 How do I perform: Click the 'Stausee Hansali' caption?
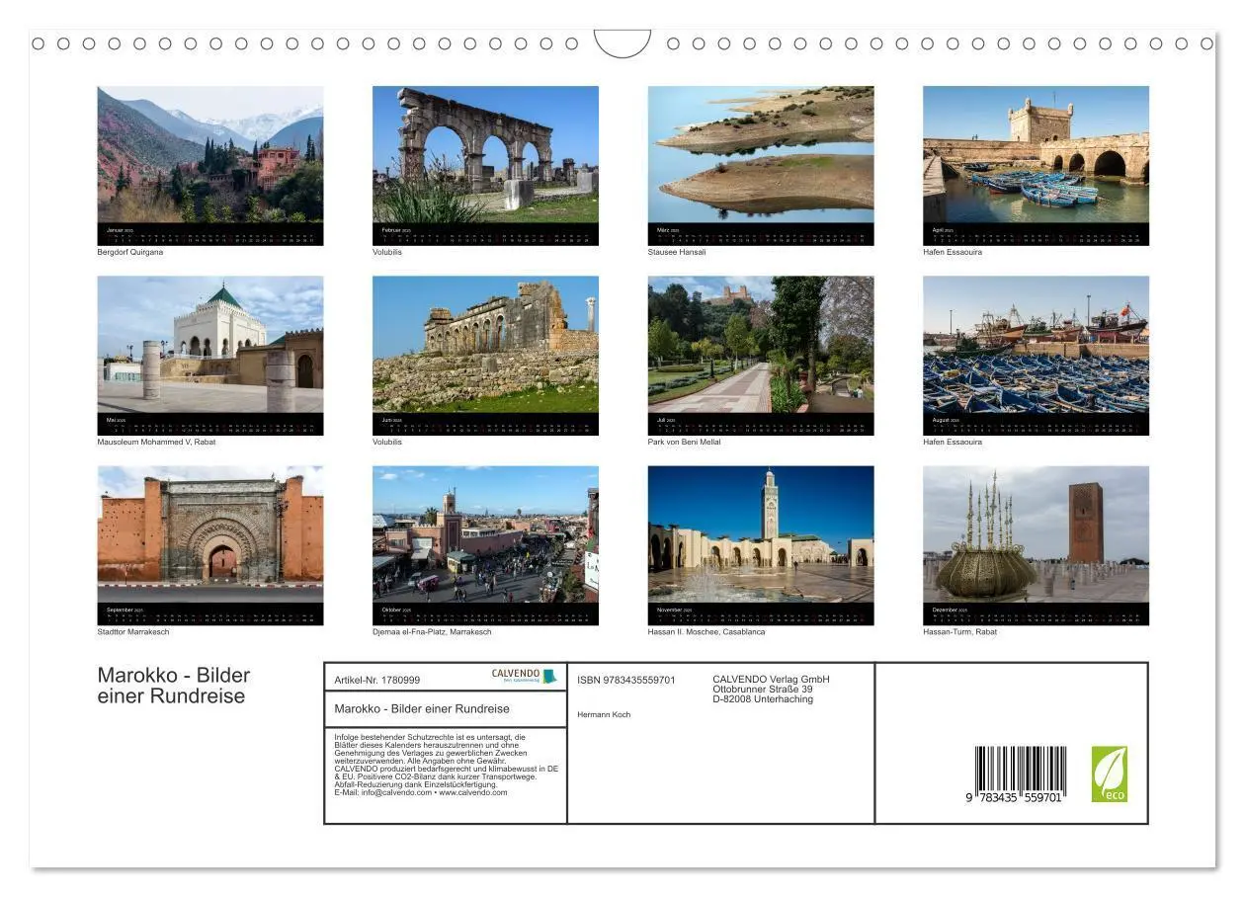click(677, 252)
